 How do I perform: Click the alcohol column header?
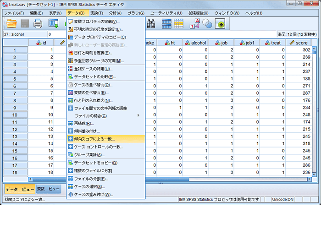click(195, 43)
